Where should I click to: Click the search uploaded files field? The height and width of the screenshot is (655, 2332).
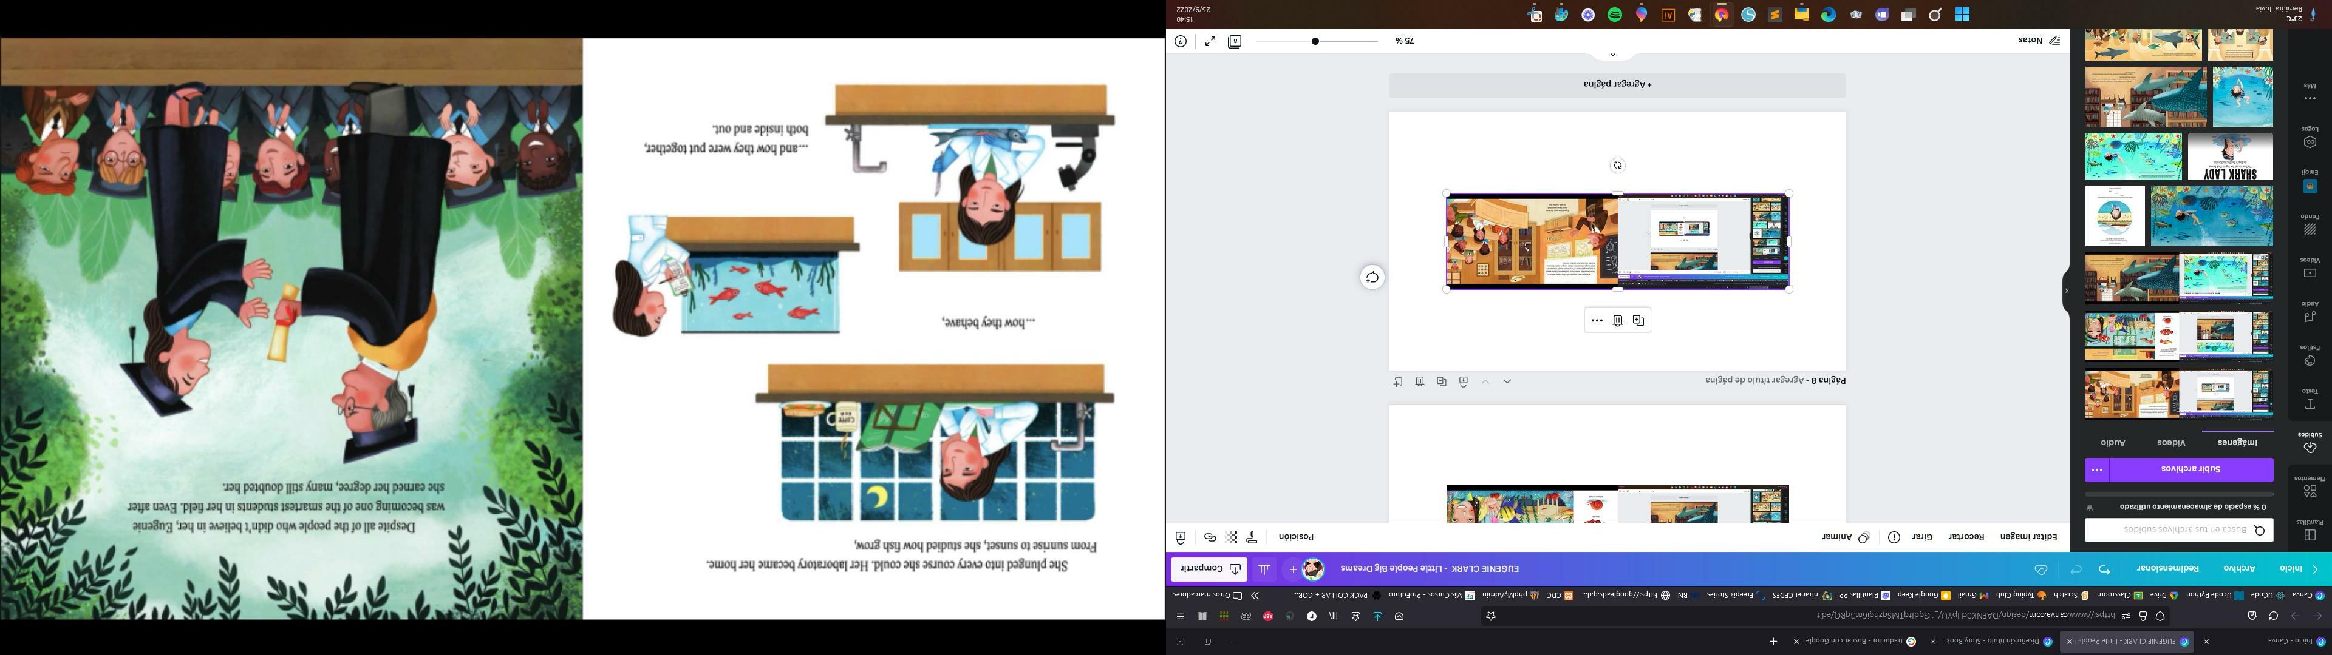2179,530
